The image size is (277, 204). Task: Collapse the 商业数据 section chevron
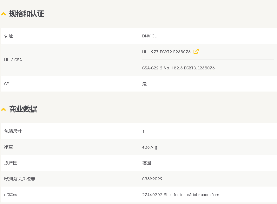coord(3,109)
